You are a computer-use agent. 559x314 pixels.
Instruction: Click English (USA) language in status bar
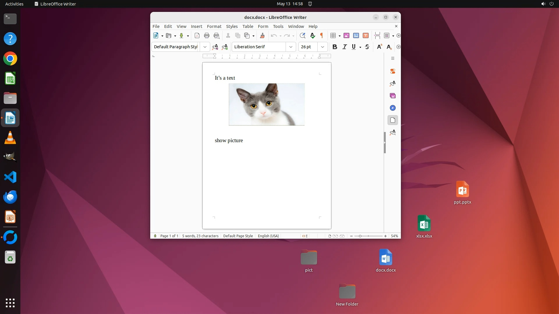point(268,236)
